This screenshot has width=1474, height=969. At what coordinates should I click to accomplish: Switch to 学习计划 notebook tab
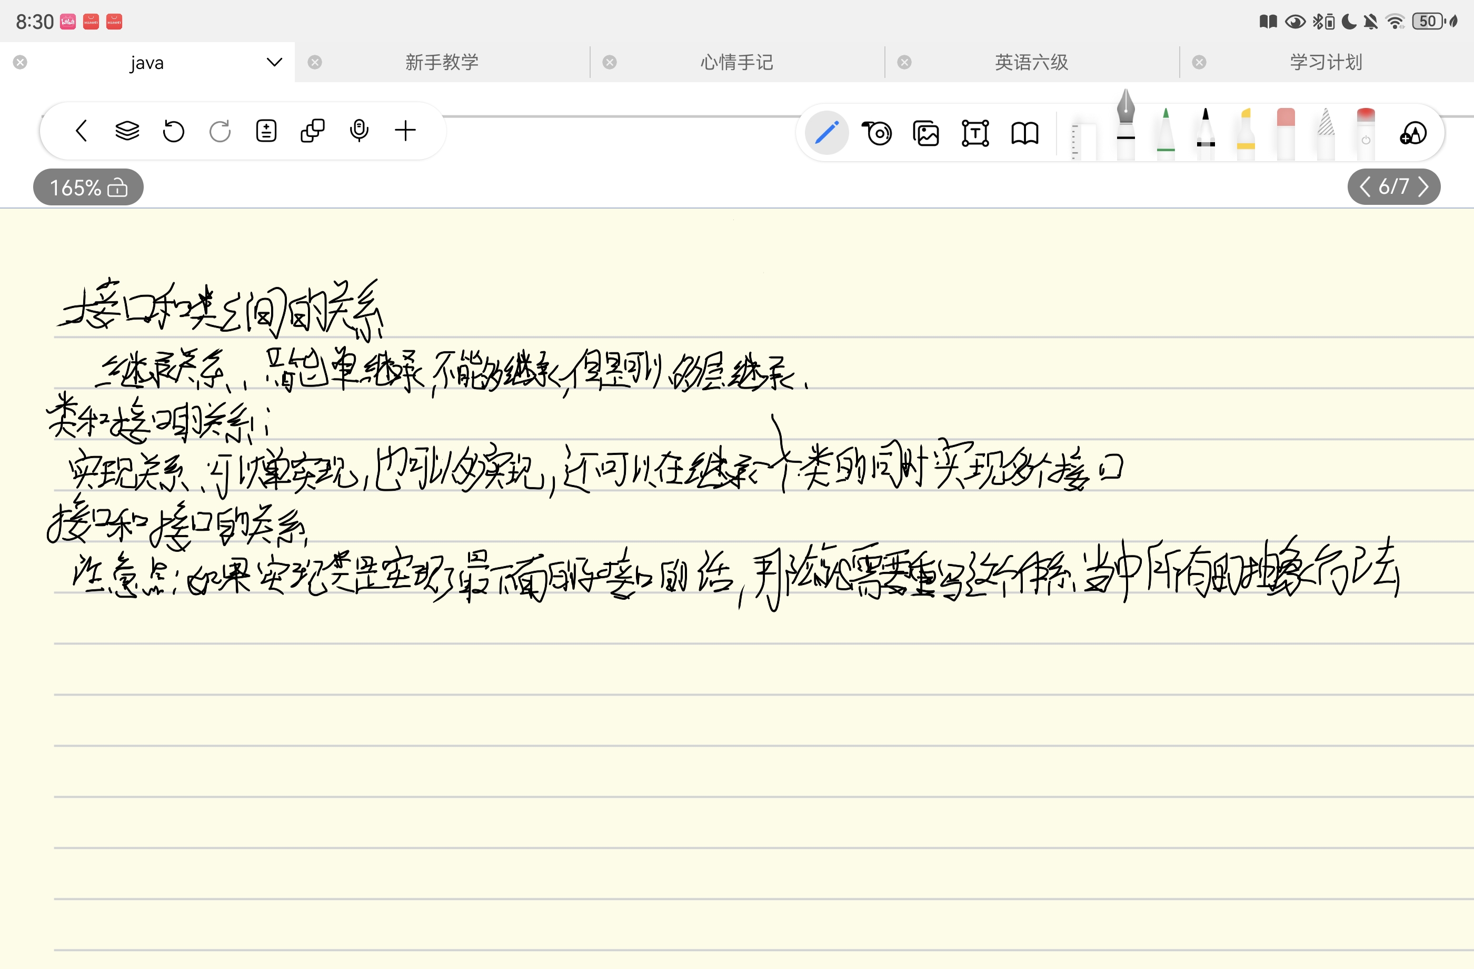point(1326,62)
